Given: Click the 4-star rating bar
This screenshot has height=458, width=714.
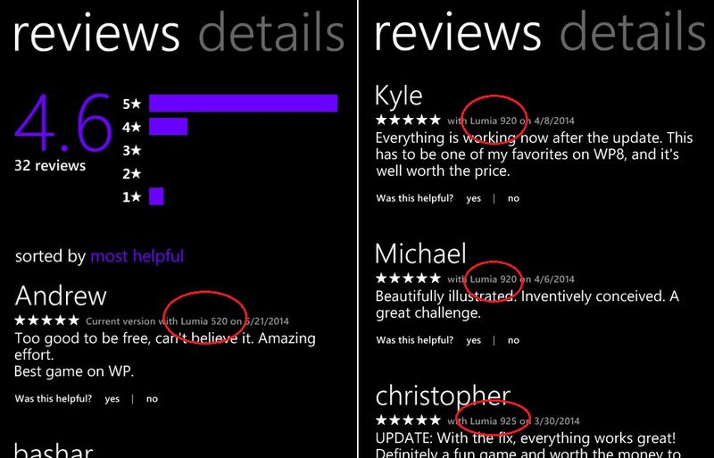Looking at the screenshot, I should (x=168, y=126).
